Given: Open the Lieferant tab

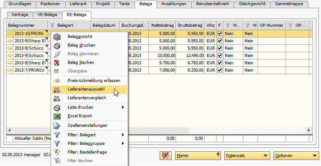Looking at the screenshot, I should (78, 4).
